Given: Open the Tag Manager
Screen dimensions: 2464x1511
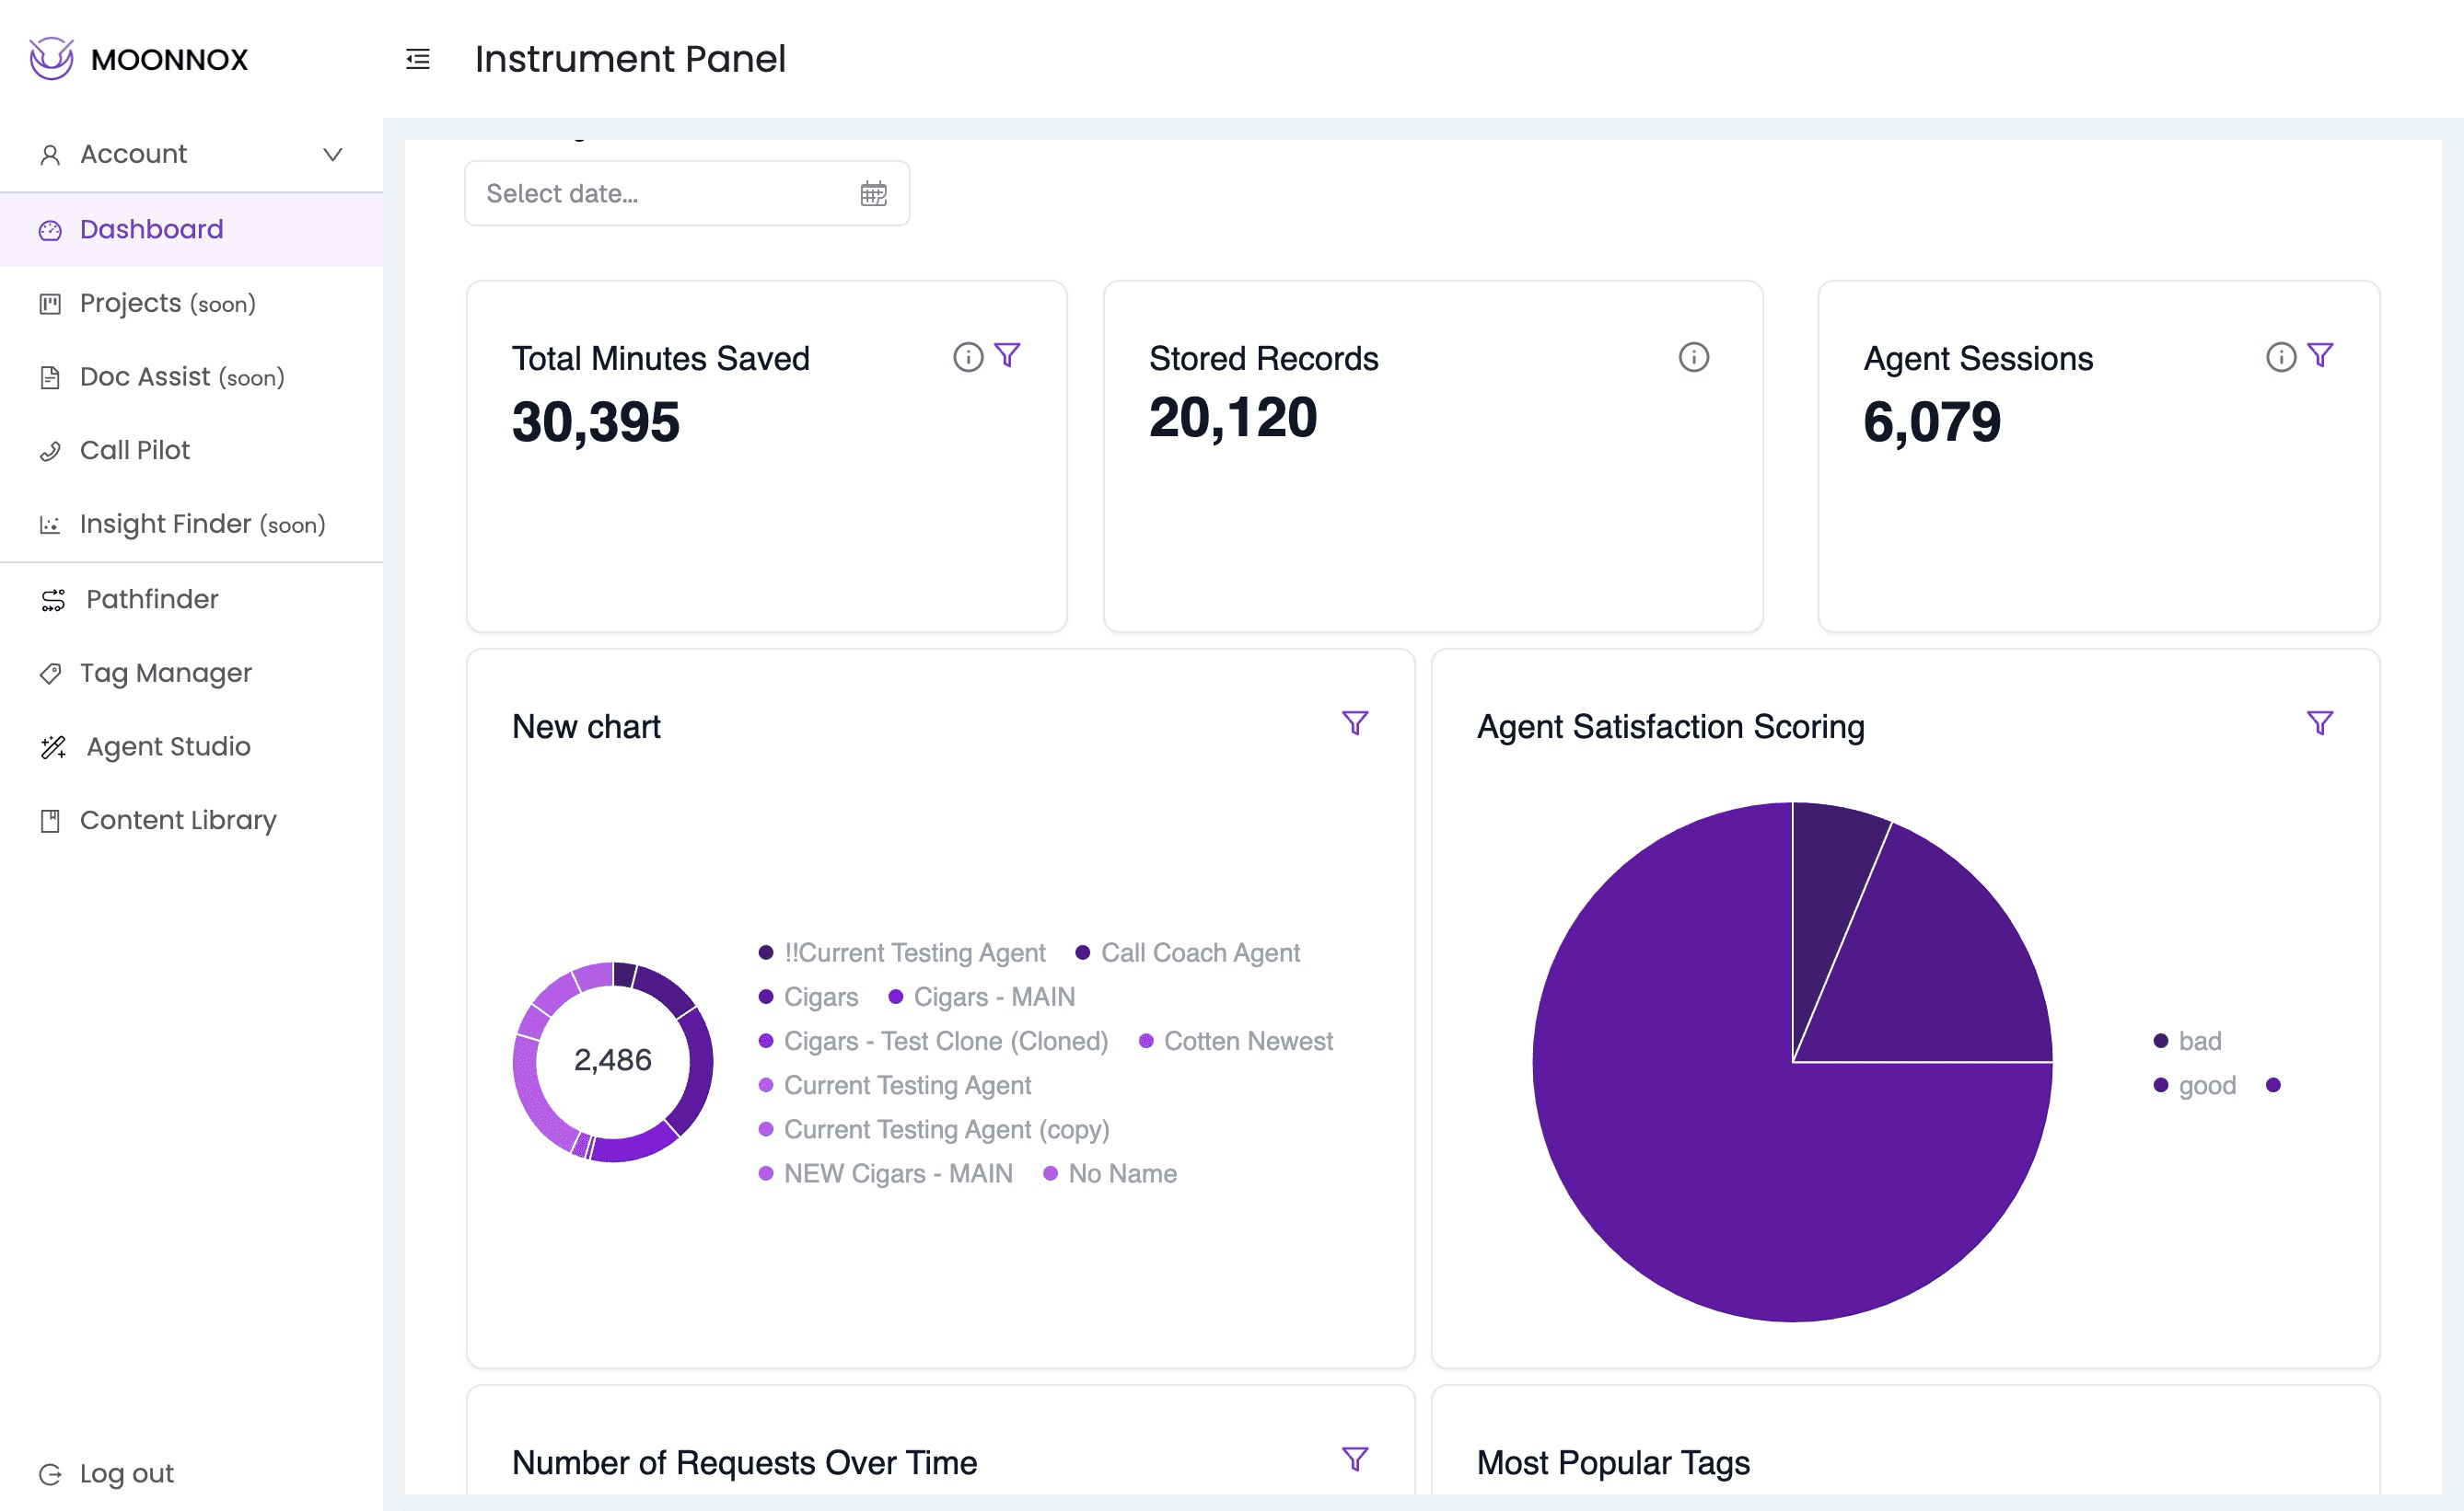Looking at the screenshot, I should pos(165,673).
